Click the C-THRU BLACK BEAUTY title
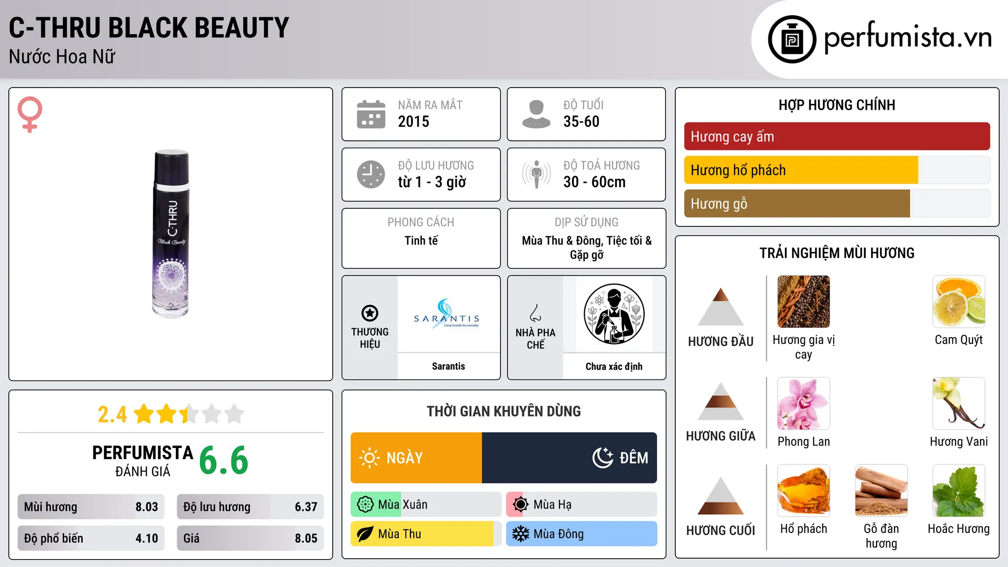The height and width of the screenshot is (567, 1008). (149, 28)
